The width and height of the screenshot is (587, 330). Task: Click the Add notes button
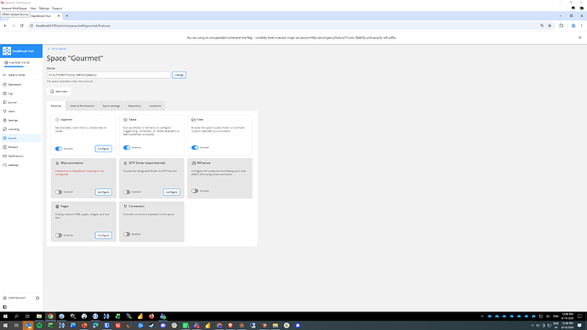[x=59, y=91]
